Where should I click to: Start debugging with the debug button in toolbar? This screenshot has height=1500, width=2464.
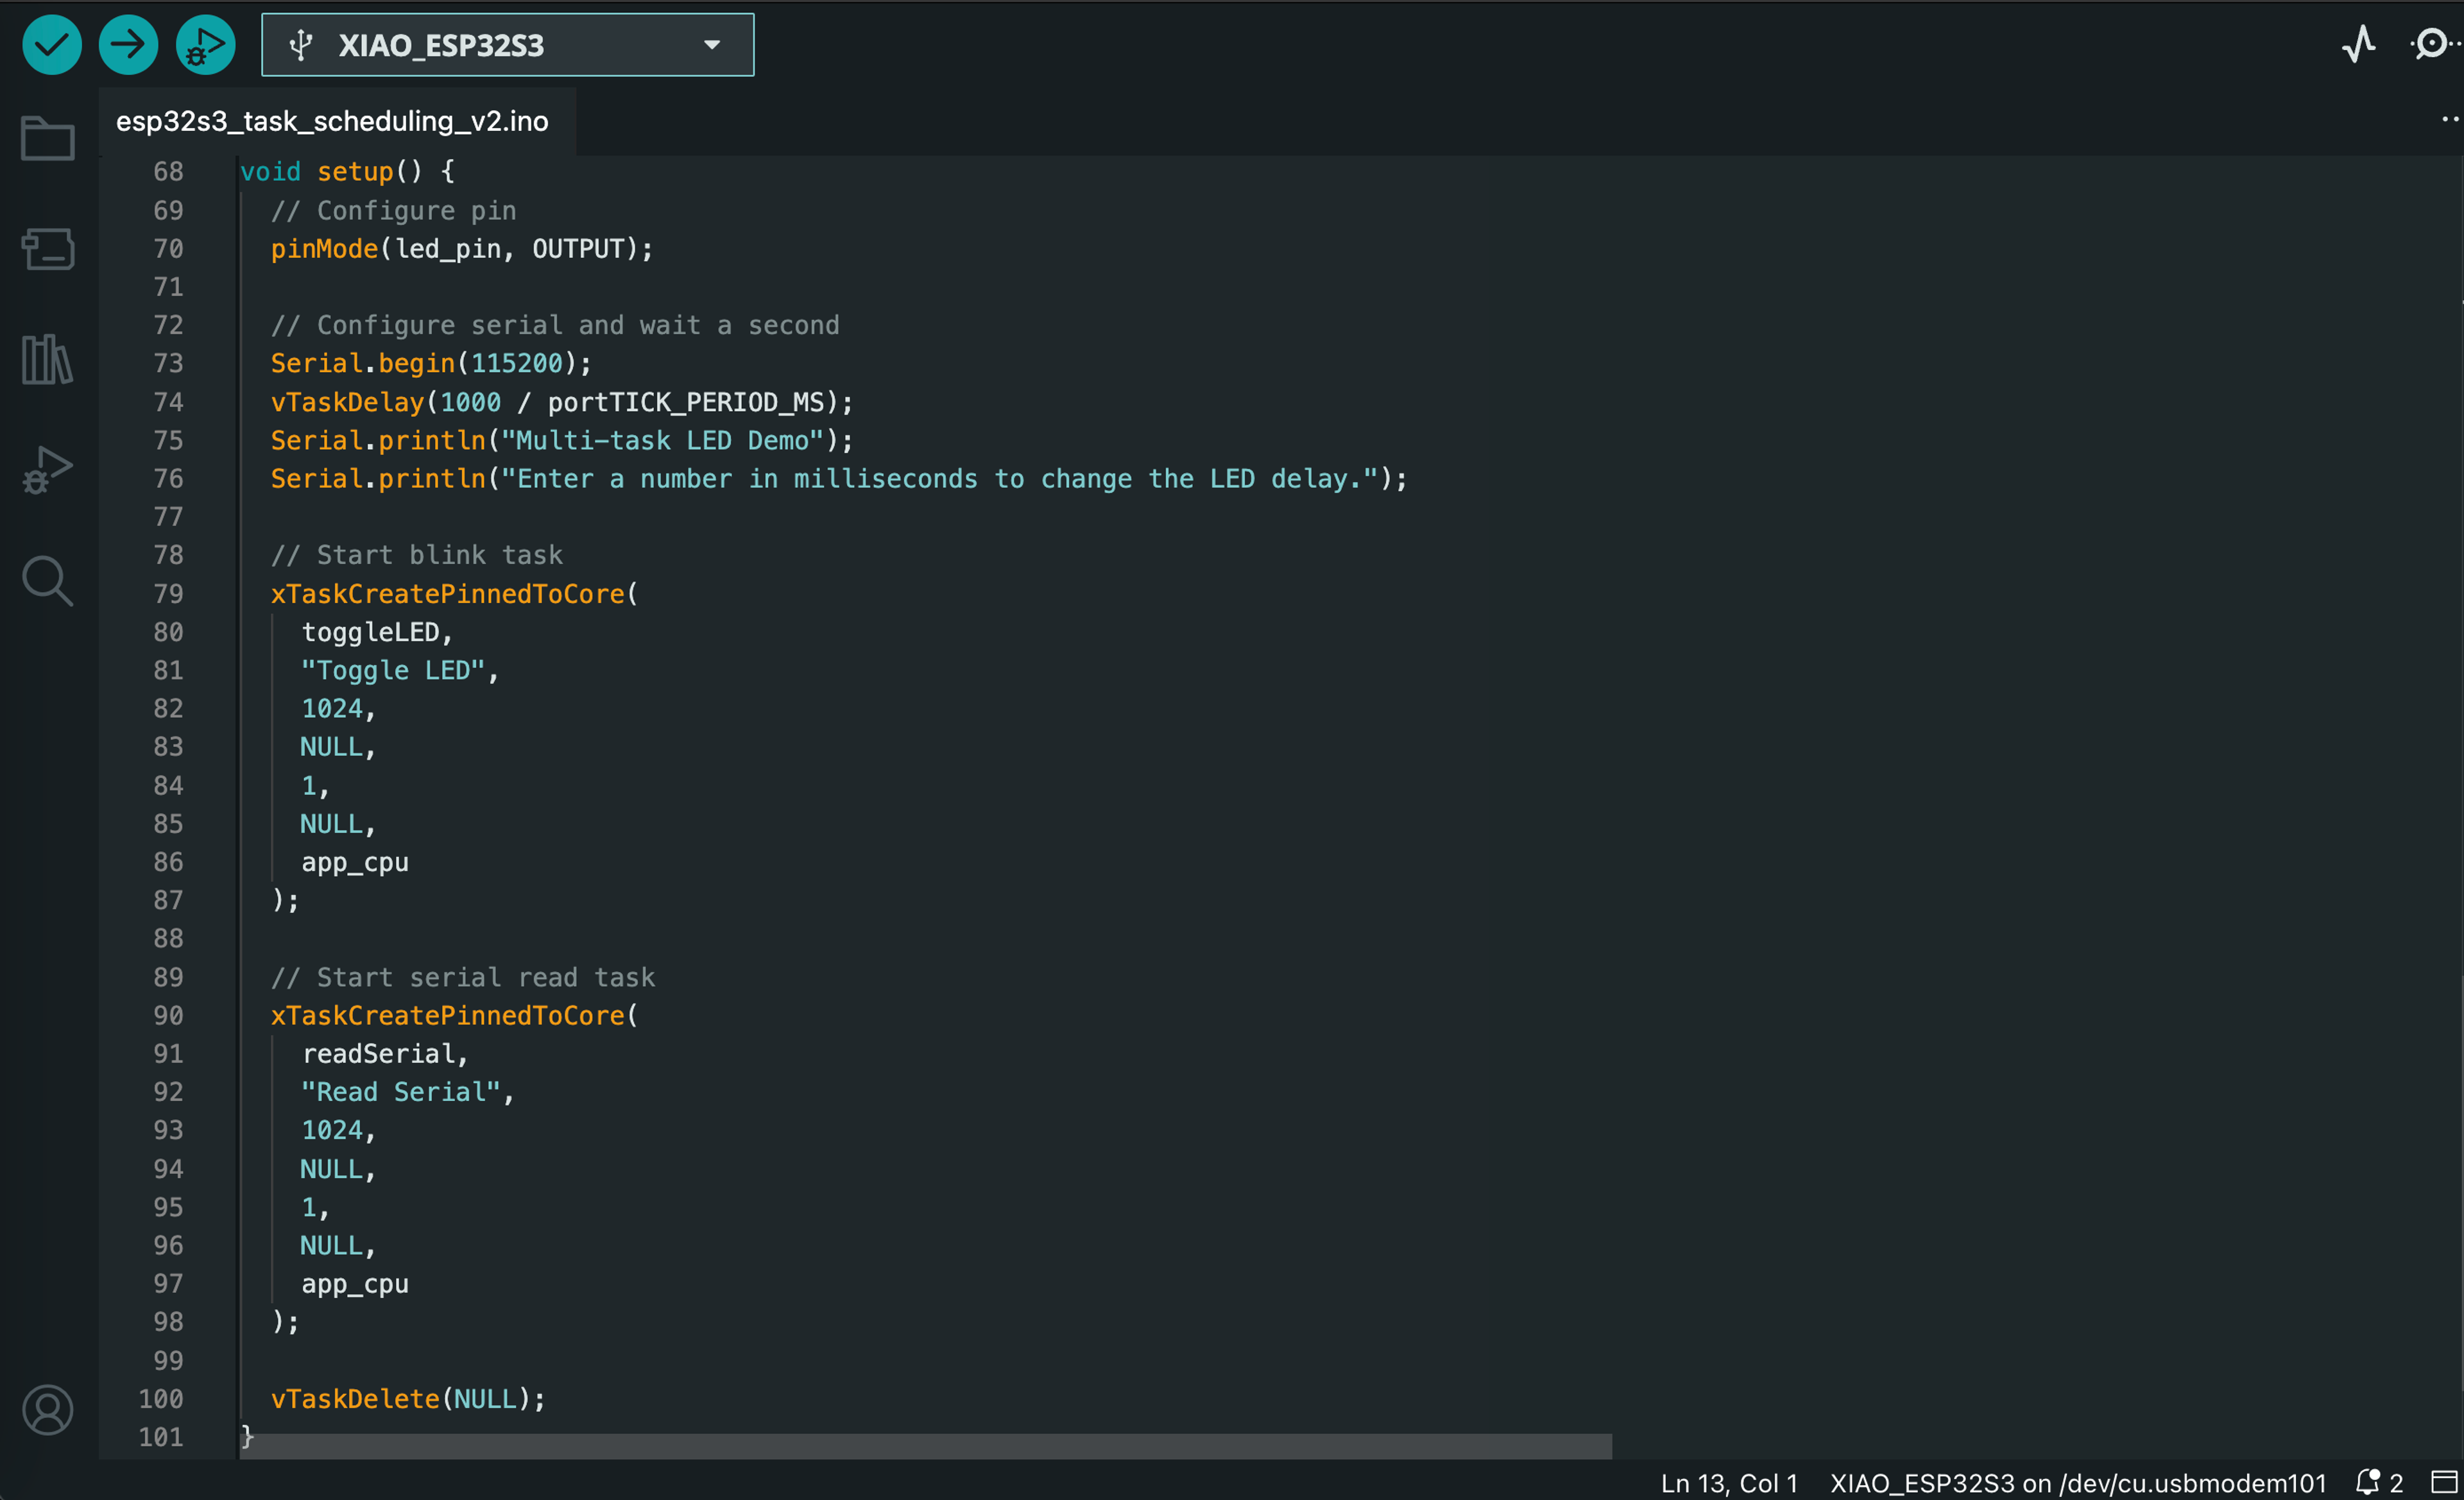pos(205,45)
